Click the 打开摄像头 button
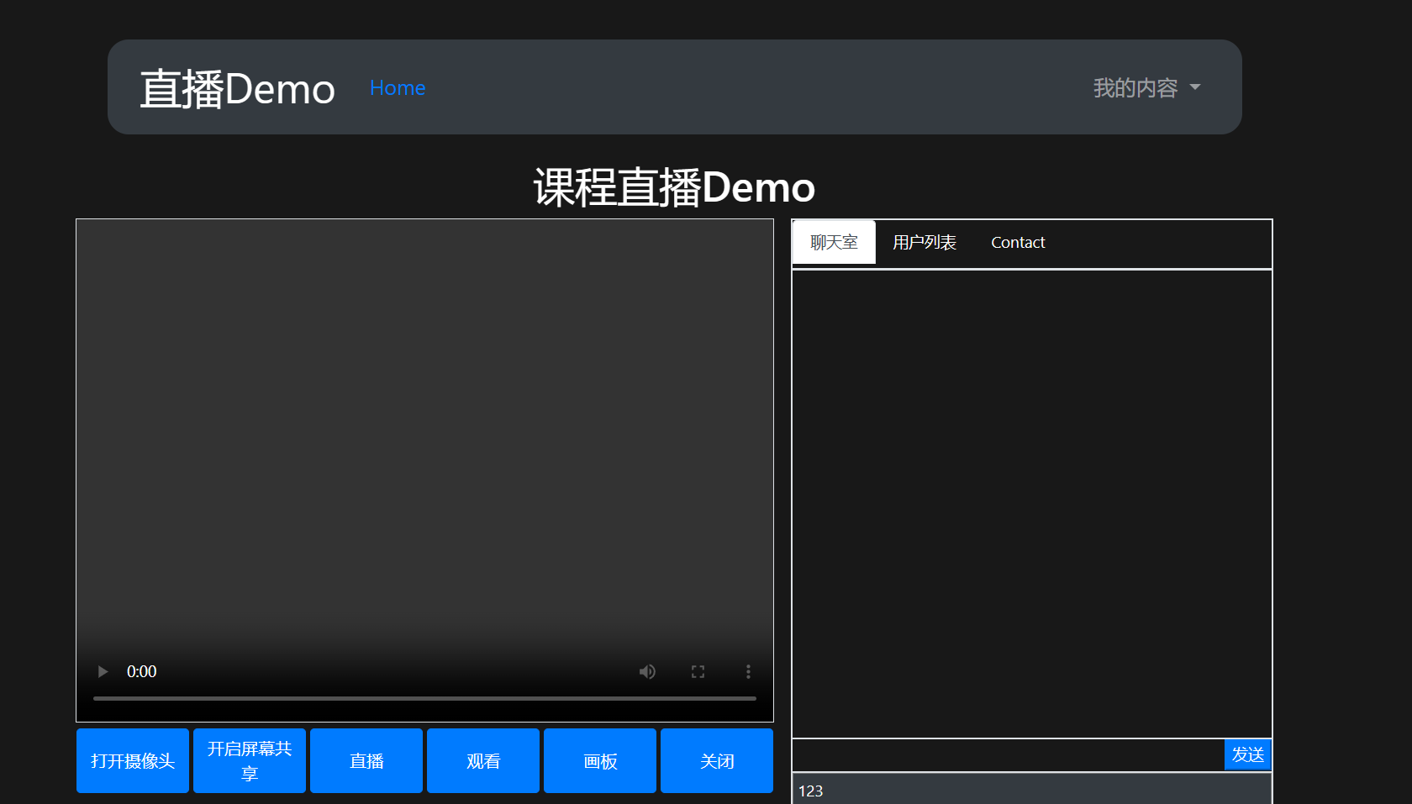 click(133, 760)
